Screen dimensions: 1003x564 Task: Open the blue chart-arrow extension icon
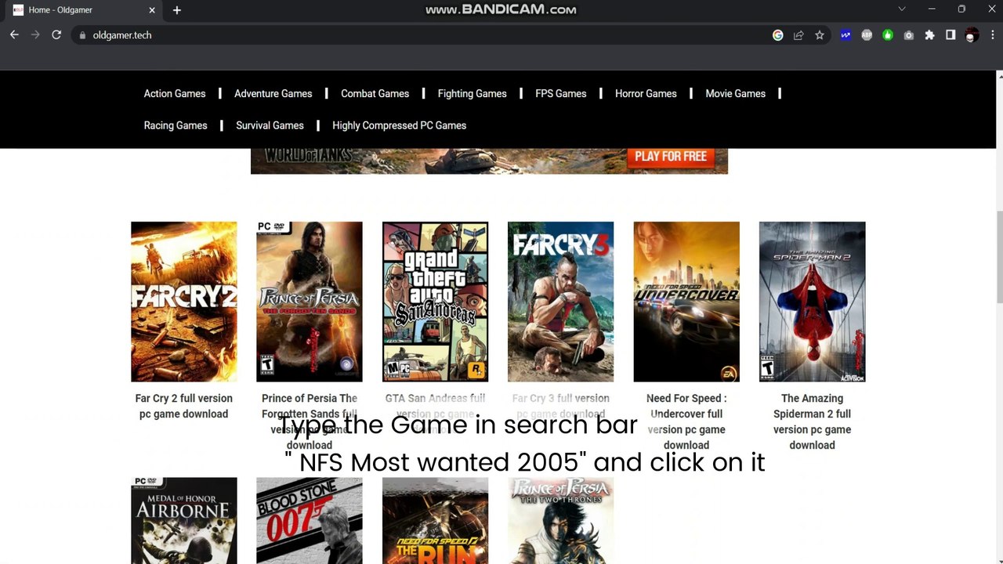click(x=845, y=35)
